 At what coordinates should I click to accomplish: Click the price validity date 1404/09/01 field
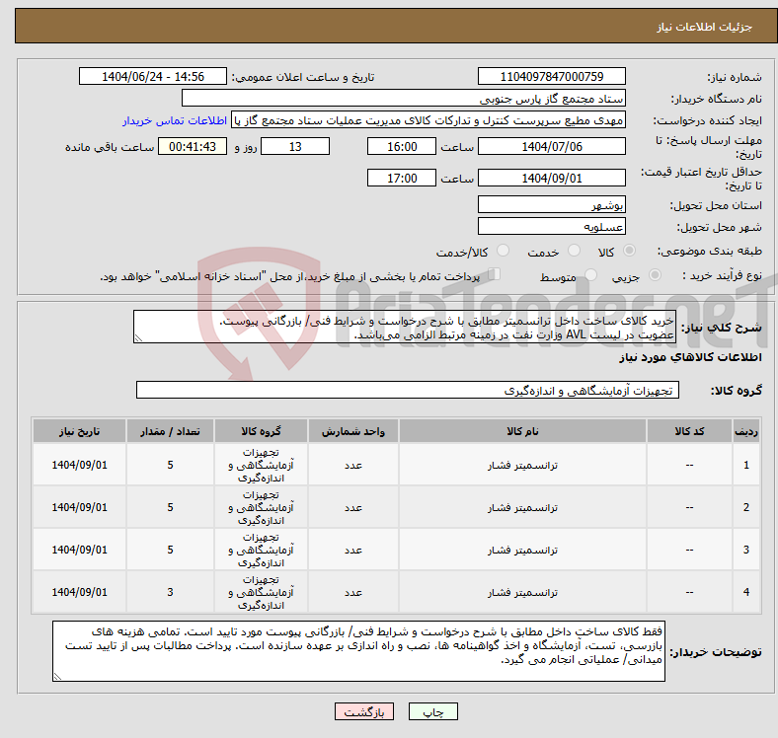[551, 178]
